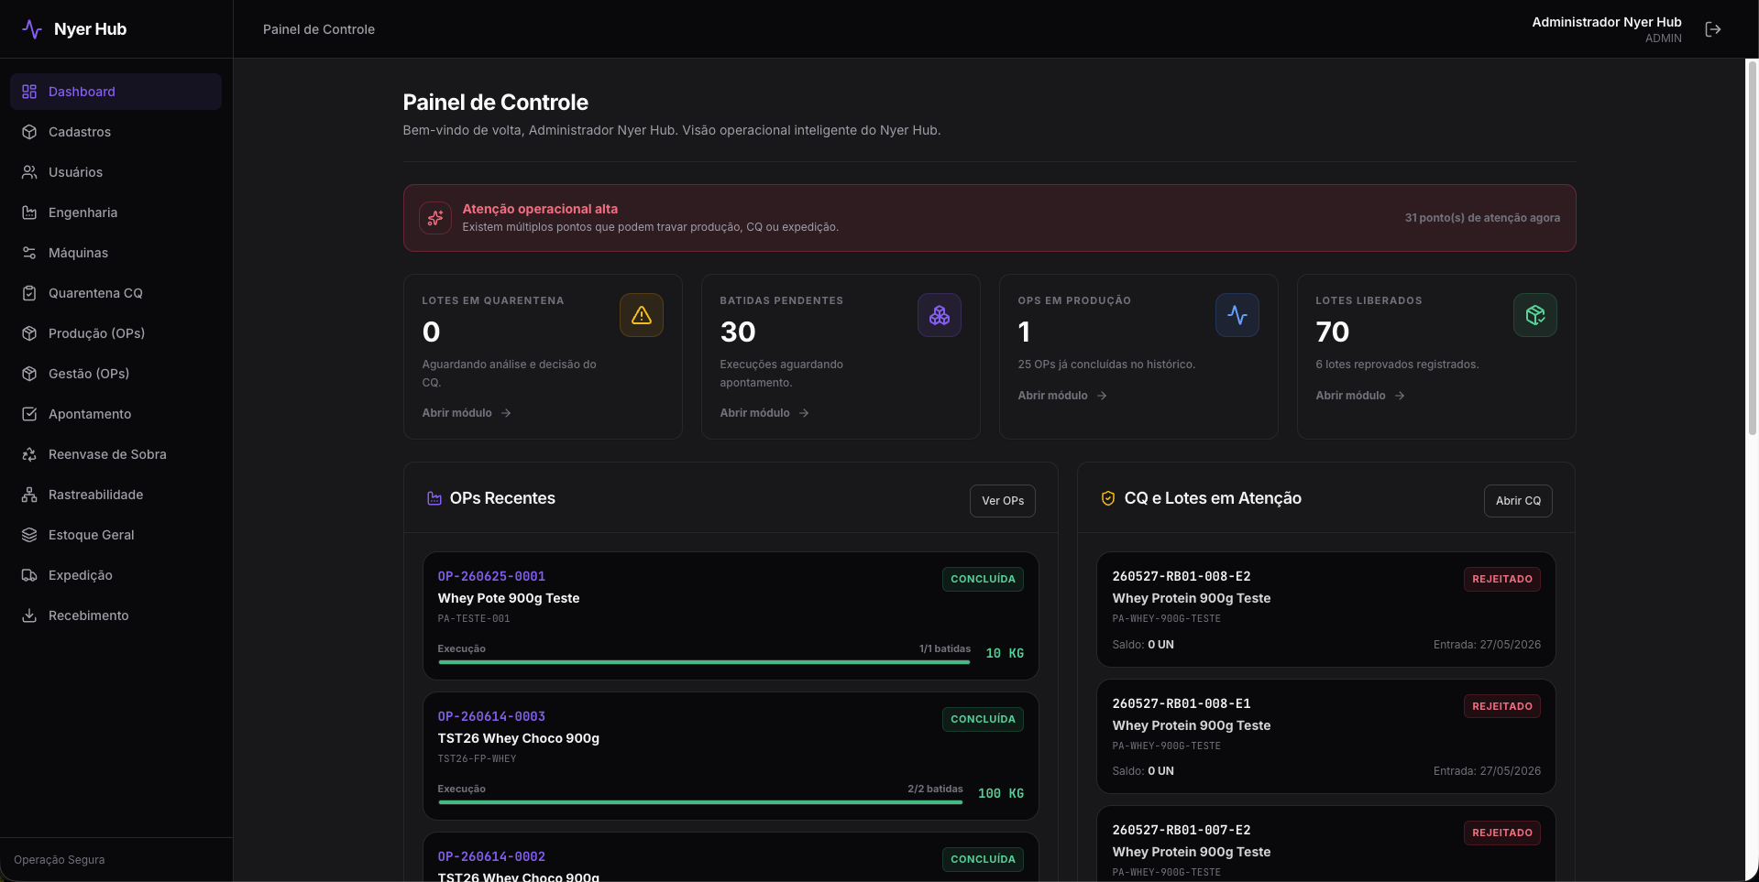Click the '30' pending batches count
1759x882 pixels.
click(738, 332)
